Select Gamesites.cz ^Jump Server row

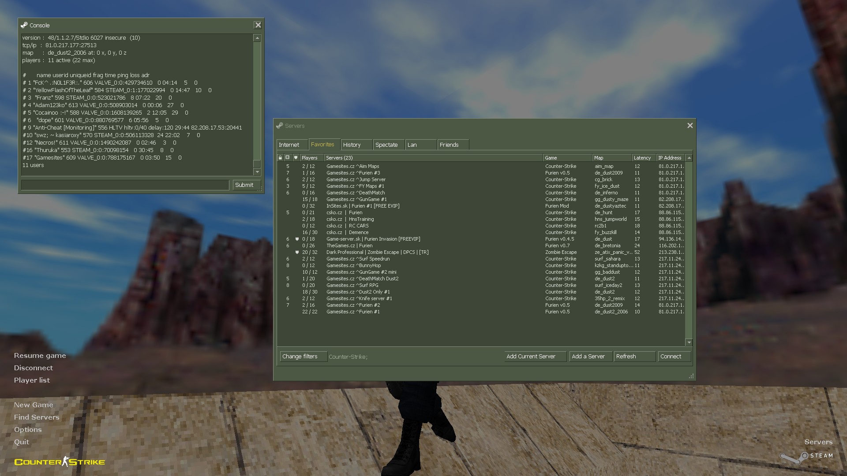(x=481, y=179)
